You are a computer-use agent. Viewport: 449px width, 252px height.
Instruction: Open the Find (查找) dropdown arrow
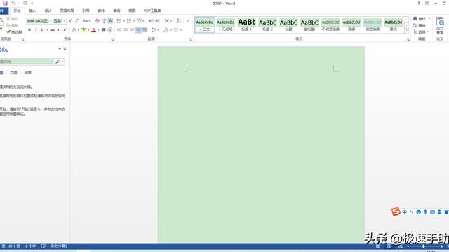tap(429, 19)
